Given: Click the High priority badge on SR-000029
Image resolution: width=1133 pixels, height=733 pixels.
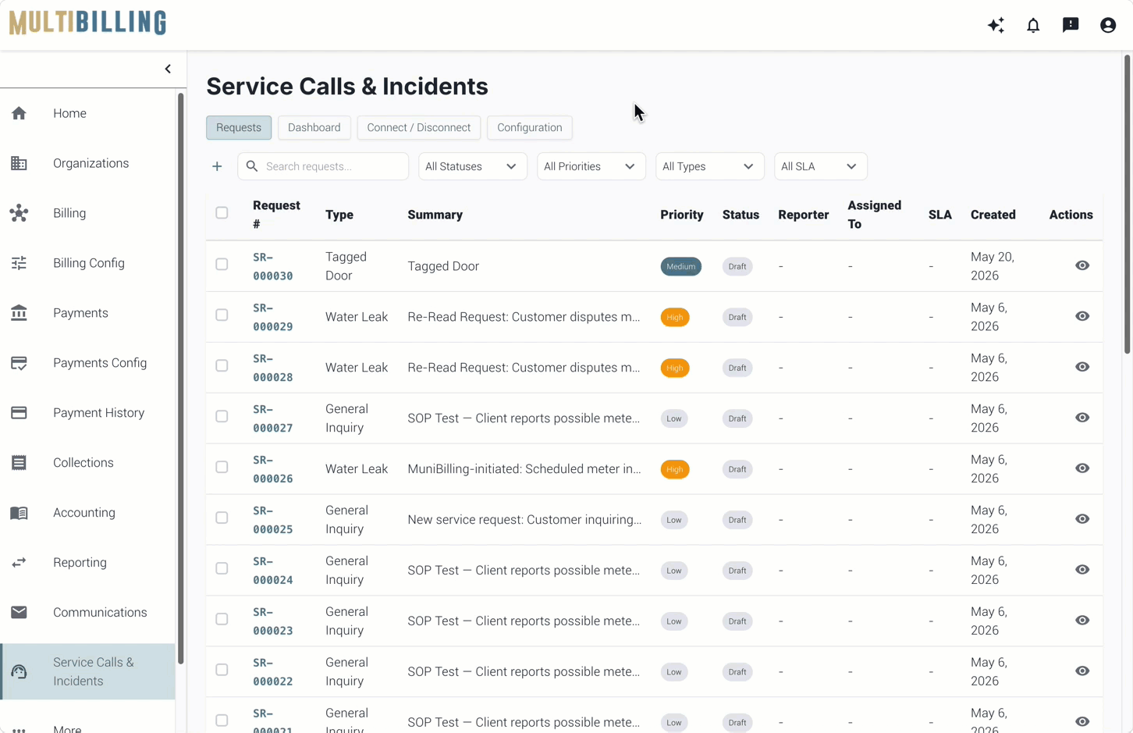Looking at the screenshot, I should [x=675, y=317].
